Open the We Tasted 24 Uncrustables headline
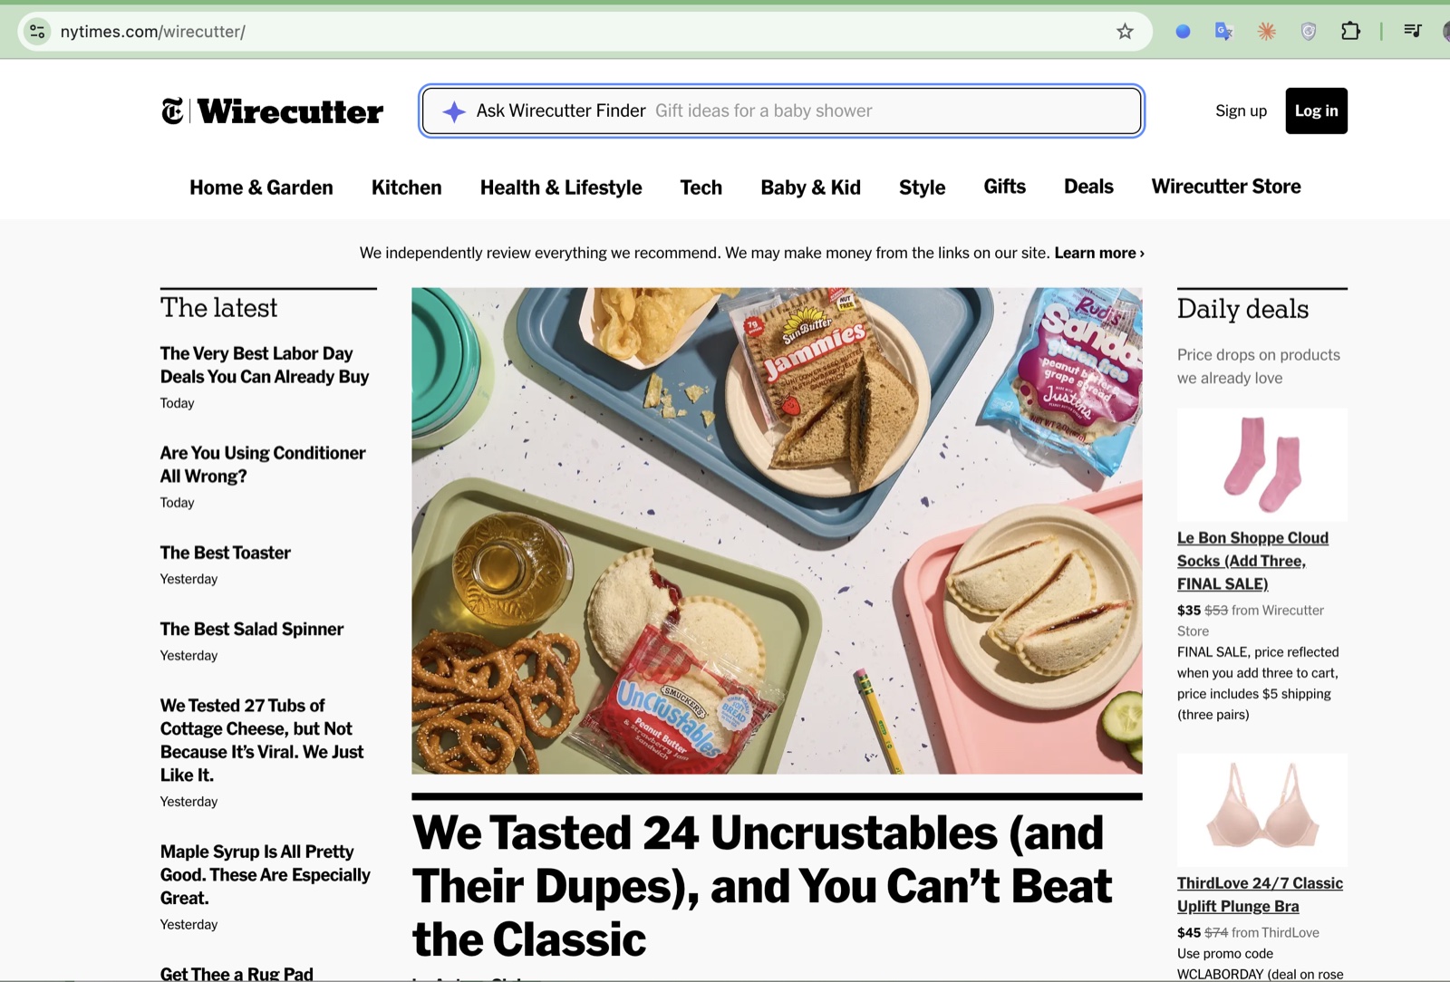The width and height of the screenshot is (1450, 982). point(762,886)
